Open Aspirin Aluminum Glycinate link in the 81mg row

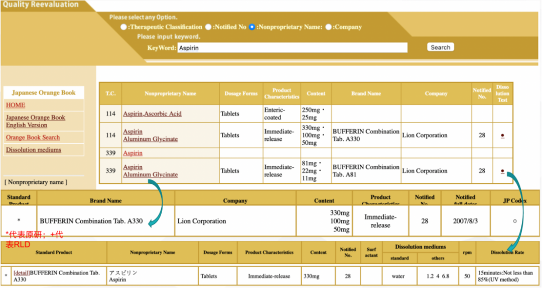click(x=151, y=171)
